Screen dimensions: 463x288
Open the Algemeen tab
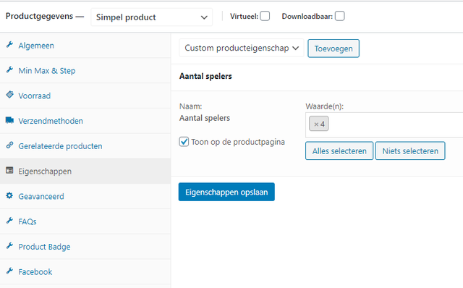click(85, 46)
